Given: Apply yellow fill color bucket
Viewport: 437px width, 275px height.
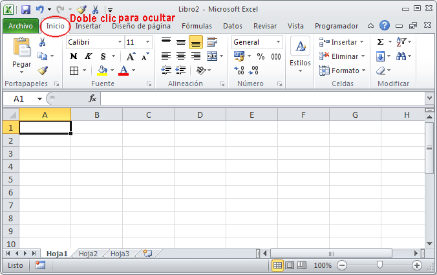Looking at the screenshot, I should (x=102, y=71).
